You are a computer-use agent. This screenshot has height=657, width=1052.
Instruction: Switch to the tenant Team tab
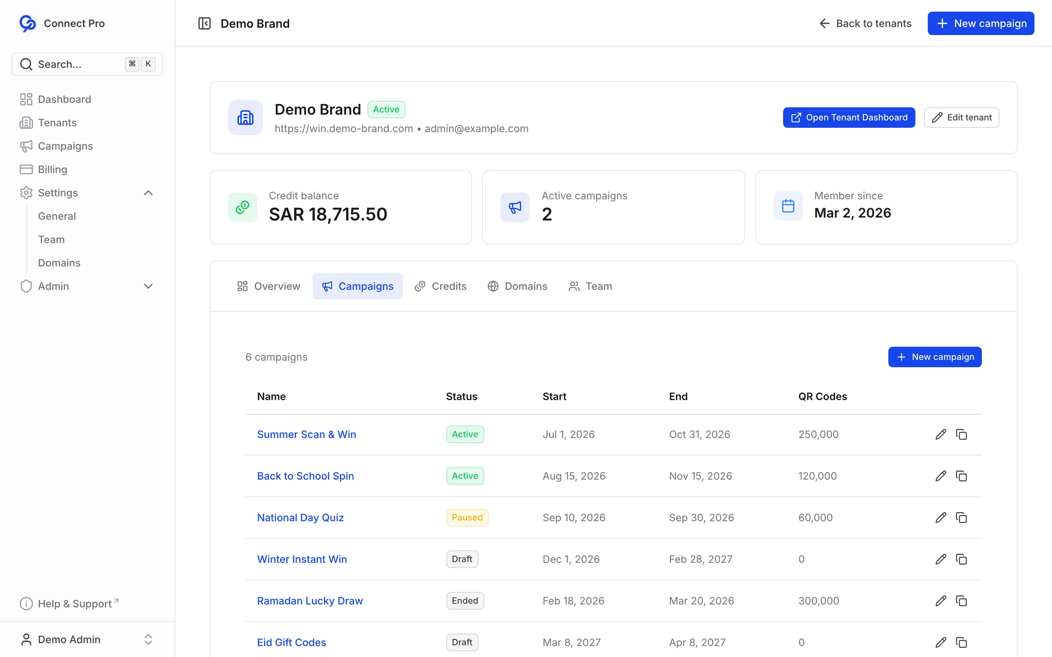click(590, 286)
